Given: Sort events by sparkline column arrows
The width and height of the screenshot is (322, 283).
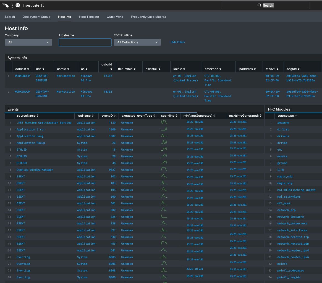Looking at the screenshot, I should coord(176,116).
